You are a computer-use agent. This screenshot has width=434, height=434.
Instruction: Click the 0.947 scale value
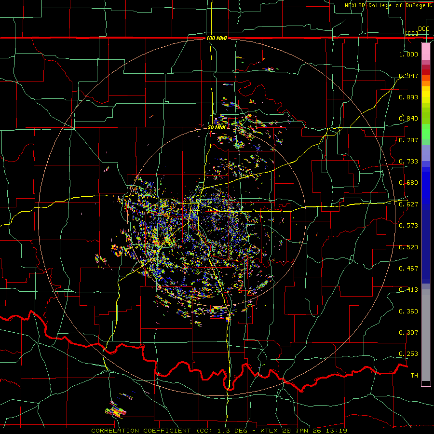408,76
